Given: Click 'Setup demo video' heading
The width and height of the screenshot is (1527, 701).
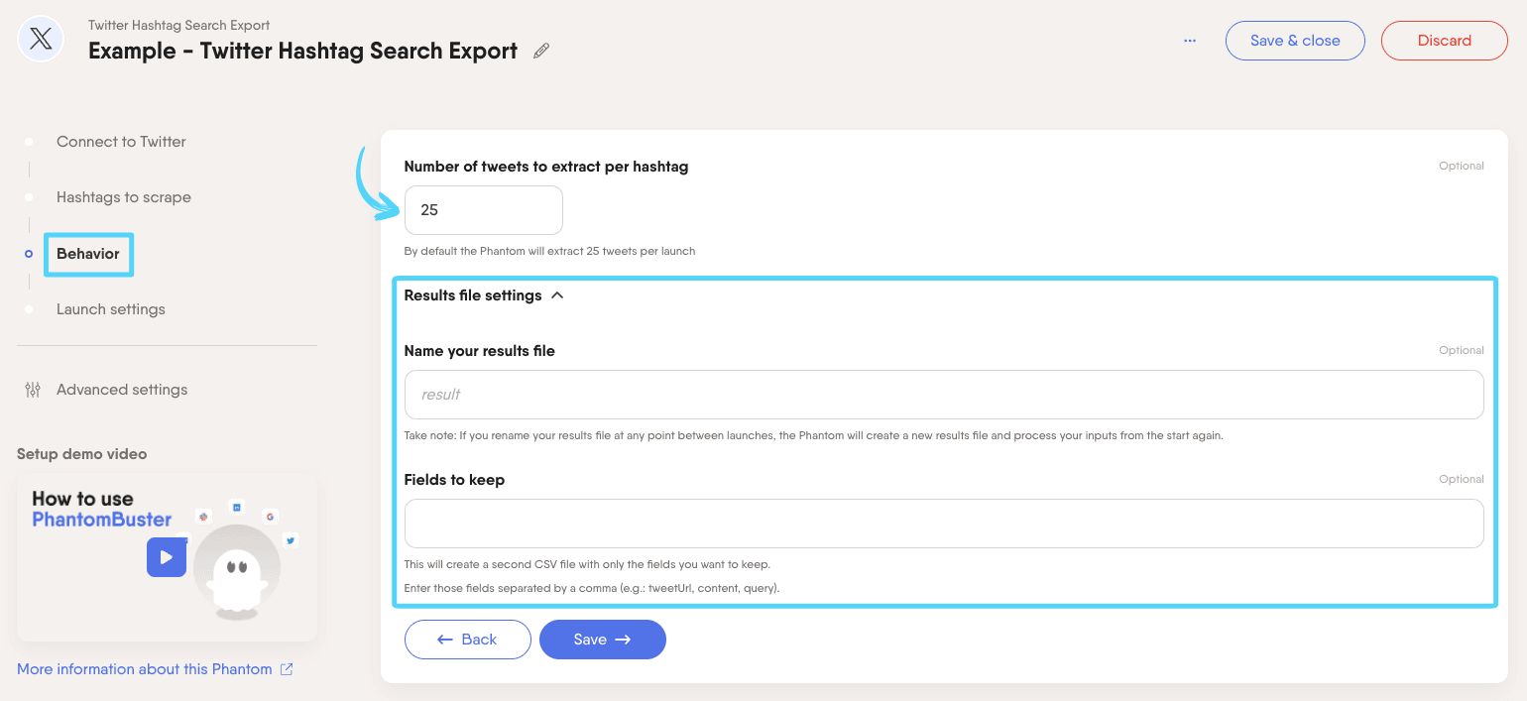Looking at the screenshot, I should pyautogui.click(x=81, y=454).
